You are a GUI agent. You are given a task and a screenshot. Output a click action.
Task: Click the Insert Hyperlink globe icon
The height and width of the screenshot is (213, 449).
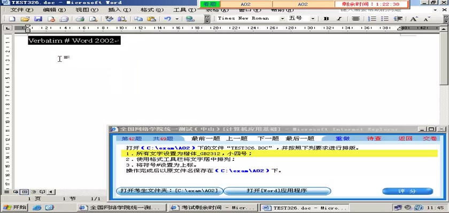190,19
